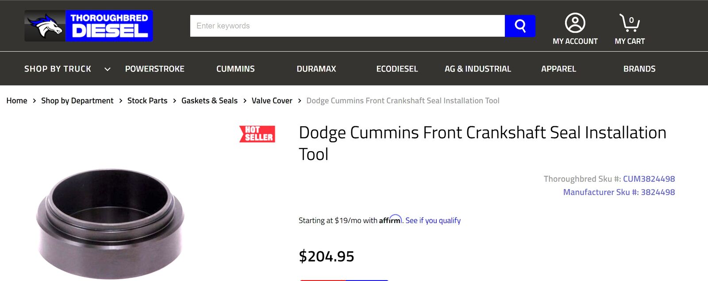708x281 pixels.
Task: Click the search magnifying glass icon
Action: coord(520,26)
